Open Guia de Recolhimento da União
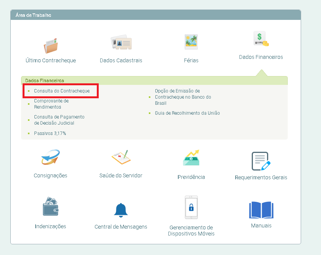This screenshot has height=255, width=321. [x=187, y=113]
